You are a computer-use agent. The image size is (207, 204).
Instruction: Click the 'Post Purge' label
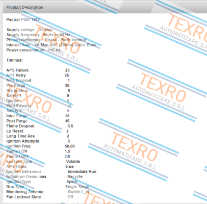[x=17, y=121]
